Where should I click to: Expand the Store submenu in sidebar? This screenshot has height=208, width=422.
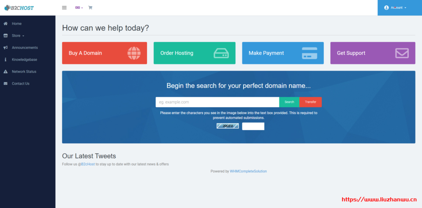click(18, 35)
